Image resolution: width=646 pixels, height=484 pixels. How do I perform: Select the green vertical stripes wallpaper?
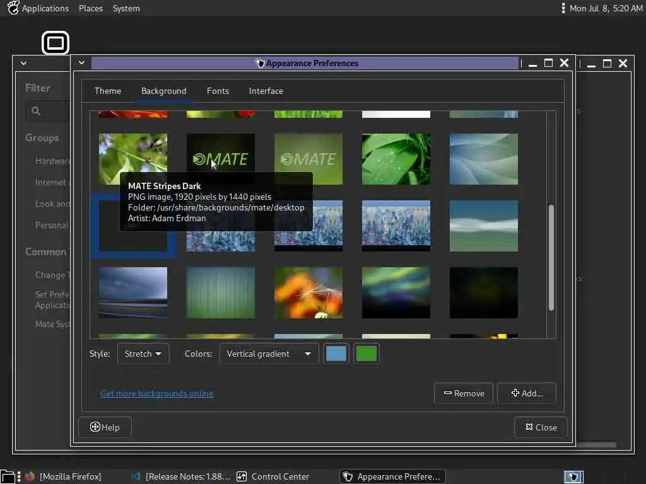point(220,292)
